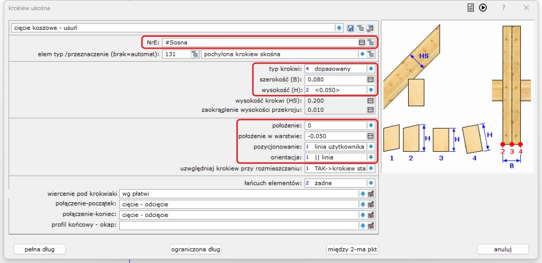Viewport: 542px width, 263px height.
Task: Click the document list icon in title bar
Action: [471, 8]
